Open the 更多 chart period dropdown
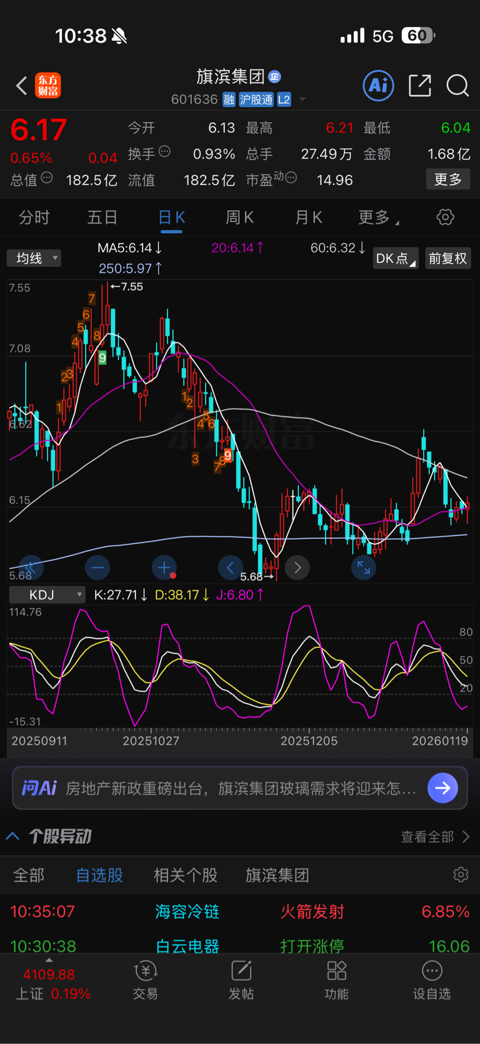Image resolution: width=480 pixels, height=1044 pixels. coord(379,217)
